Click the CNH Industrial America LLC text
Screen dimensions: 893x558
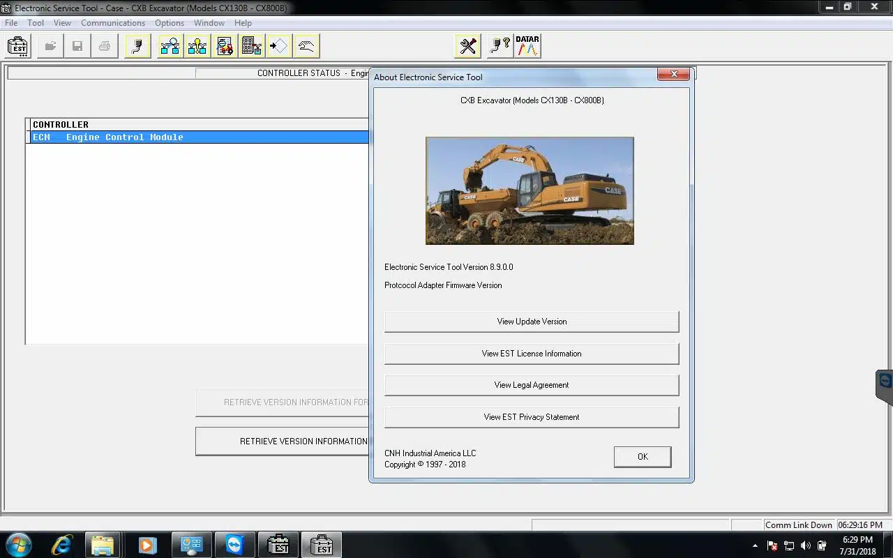(430, 453)
